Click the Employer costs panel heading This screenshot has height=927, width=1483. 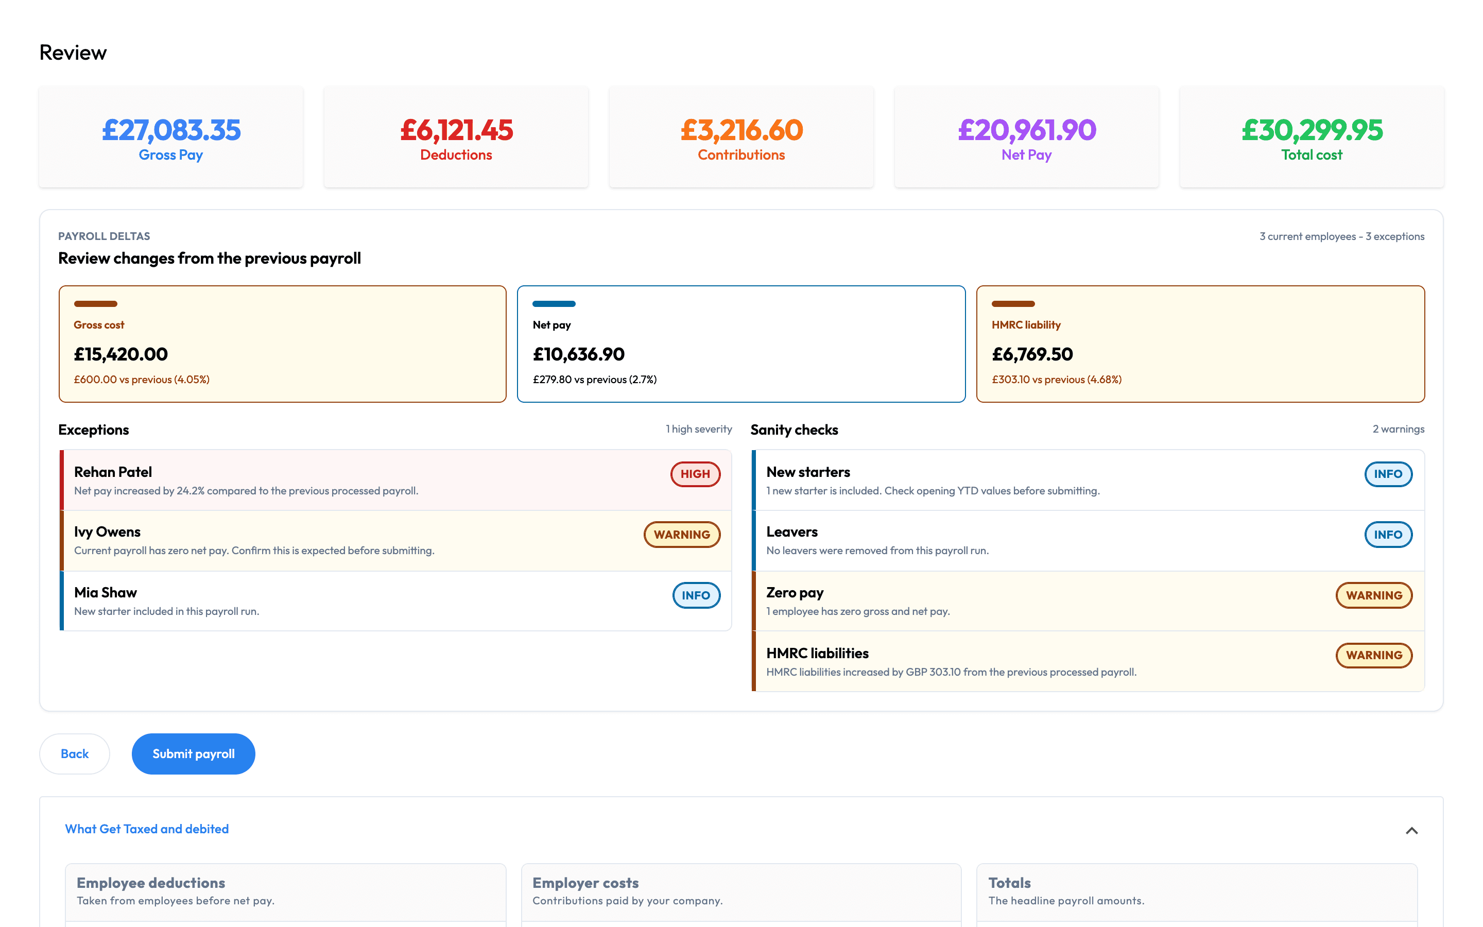(585, 883)
